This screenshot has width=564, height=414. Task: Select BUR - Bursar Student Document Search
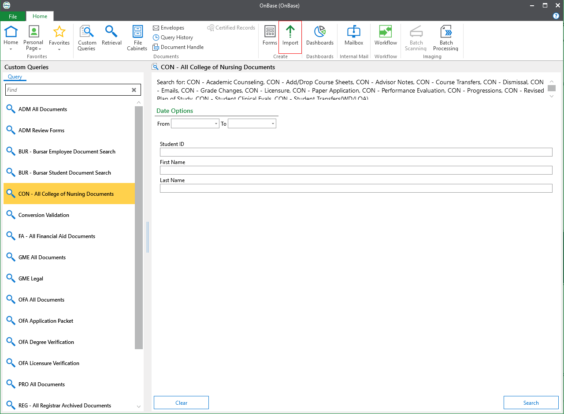click(69, 172)
